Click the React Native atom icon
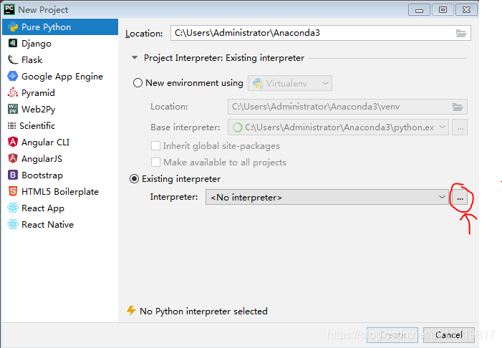 [x=13, y=224]
